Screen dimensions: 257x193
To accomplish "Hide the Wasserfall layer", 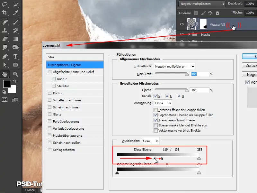I will tap(182, 24).
